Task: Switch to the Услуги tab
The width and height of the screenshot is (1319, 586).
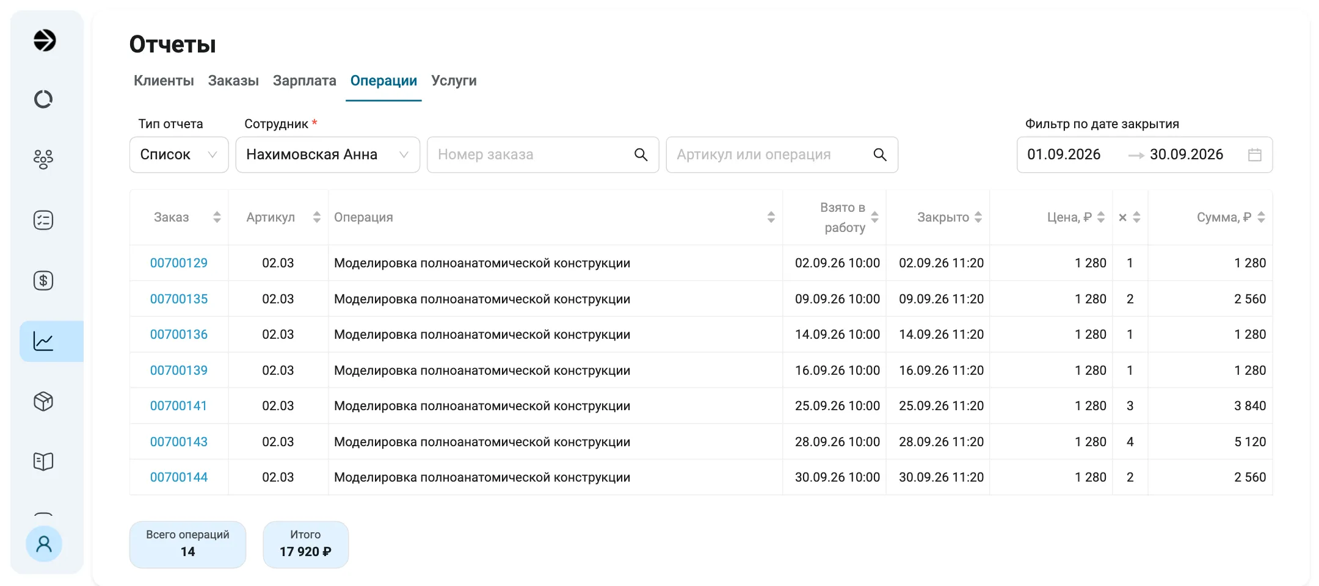Action: point(454,81)
